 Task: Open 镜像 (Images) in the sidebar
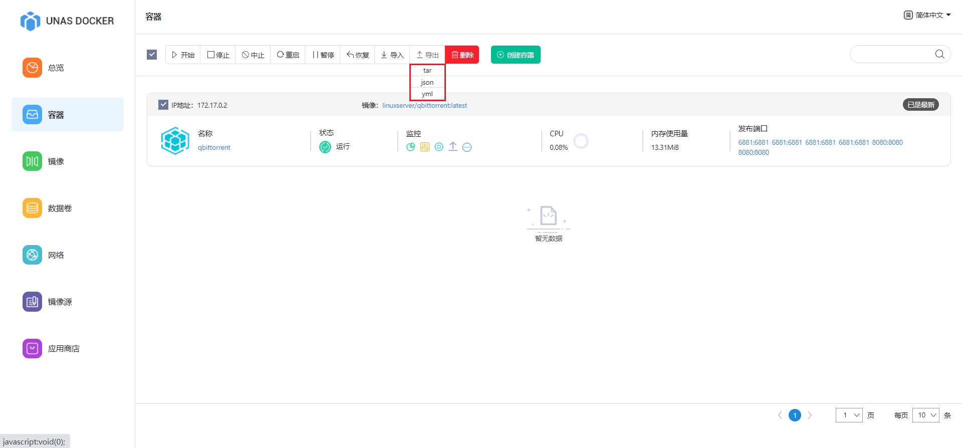tap(56, 161)
